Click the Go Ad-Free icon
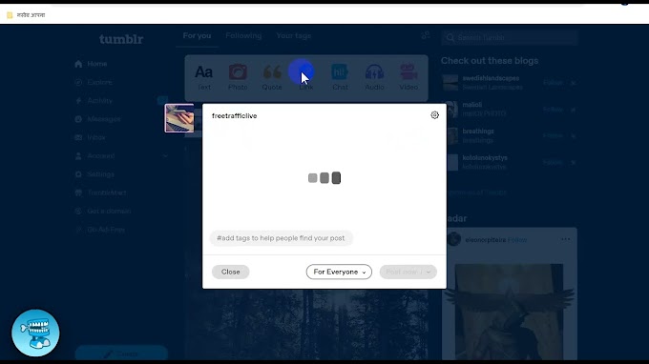This screenshot has width=649, height=364. tap(78, 230)
